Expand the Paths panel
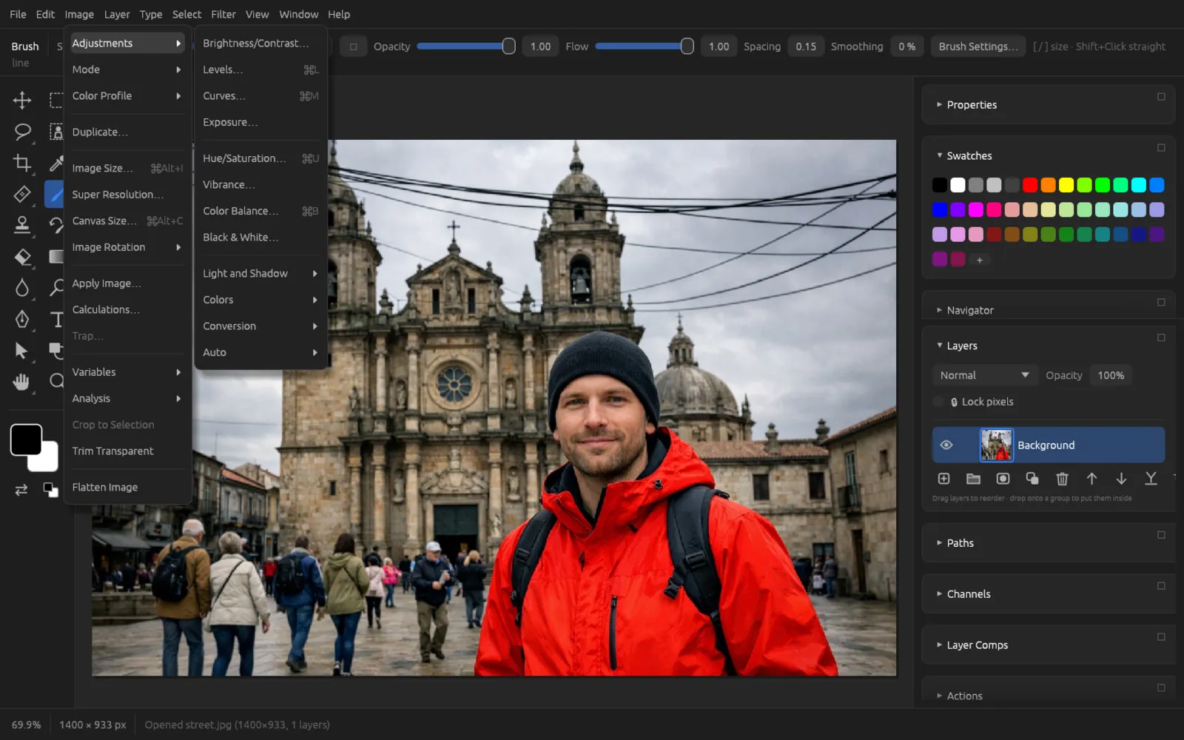 tap(939, 543)
